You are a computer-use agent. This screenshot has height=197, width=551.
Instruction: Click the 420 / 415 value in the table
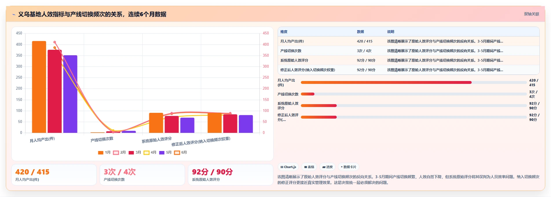point(365,41)
